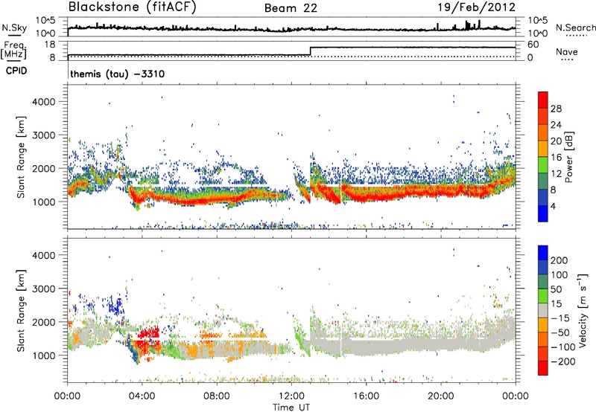Click the 'Nave' legend label

pos(566,51)
